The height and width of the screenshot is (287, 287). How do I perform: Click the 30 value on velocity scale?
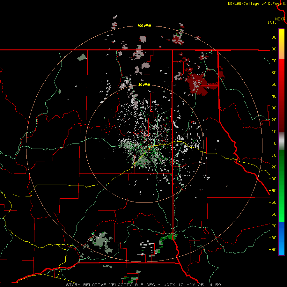pyautogui.click(x=274, y=108)
